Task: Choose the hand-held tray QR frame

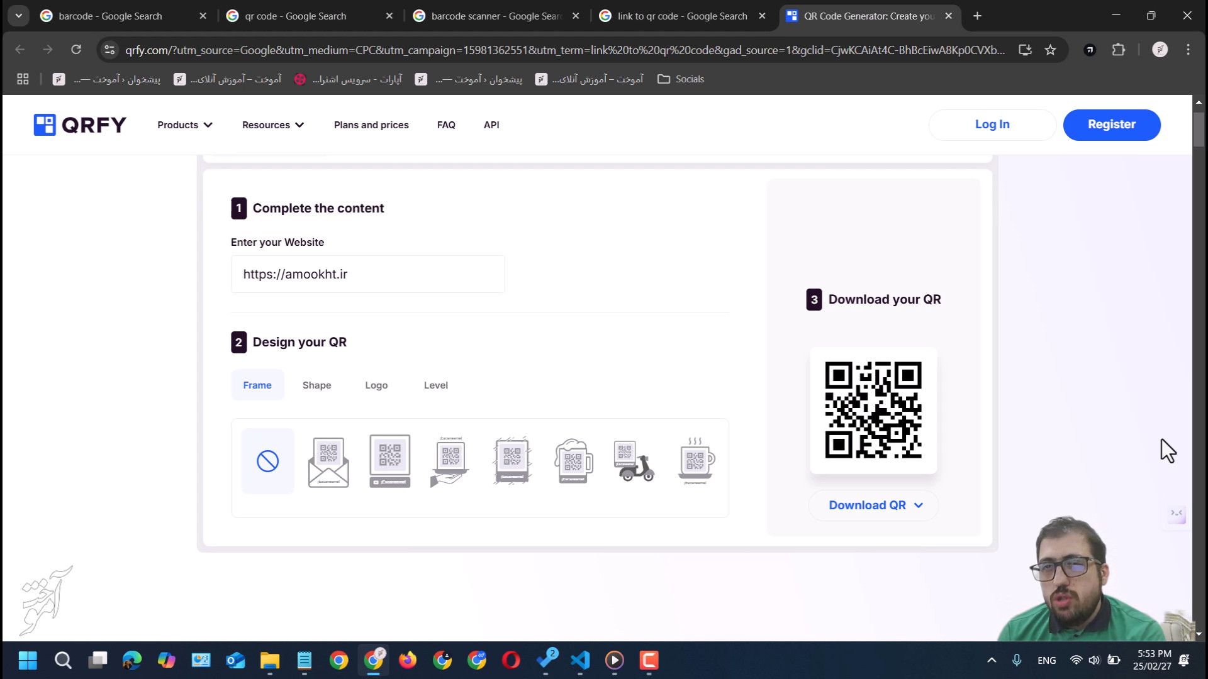Action: pyautogui.click(x=450, y=461)
